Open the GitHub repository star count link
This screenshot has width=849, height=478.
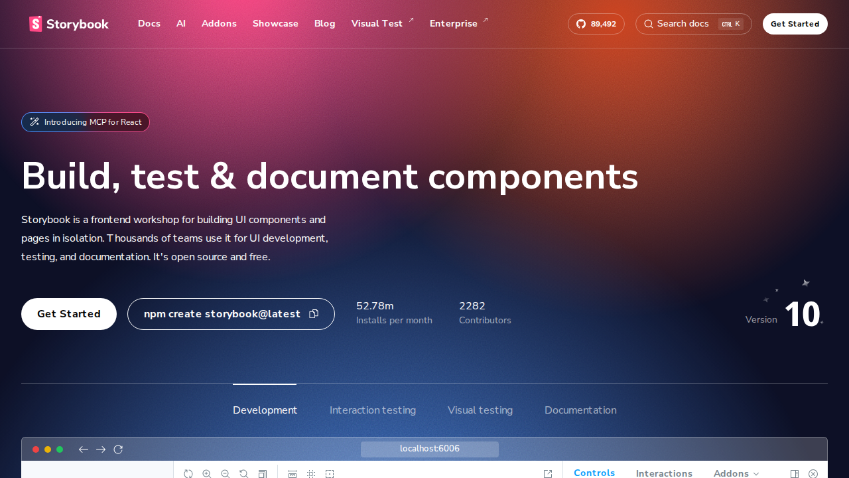pos(596,24)
